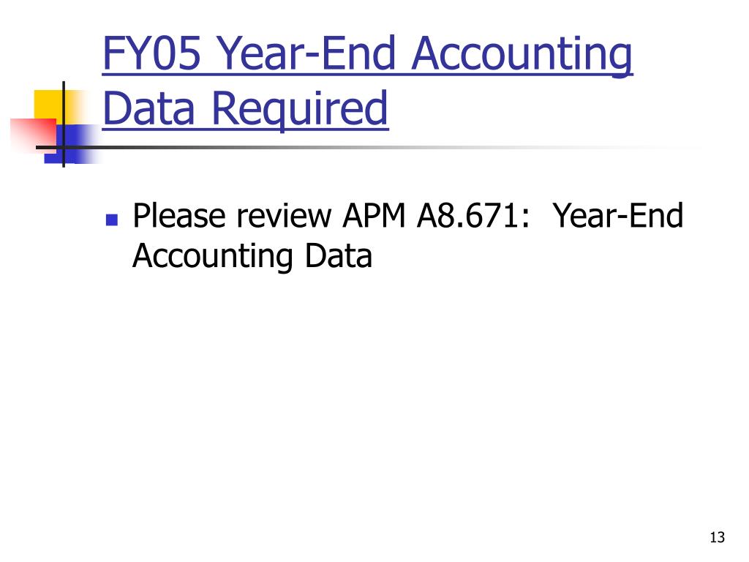Click slide number 13
749x562 pixels.
pyautogui.click(x=717, y=537)
